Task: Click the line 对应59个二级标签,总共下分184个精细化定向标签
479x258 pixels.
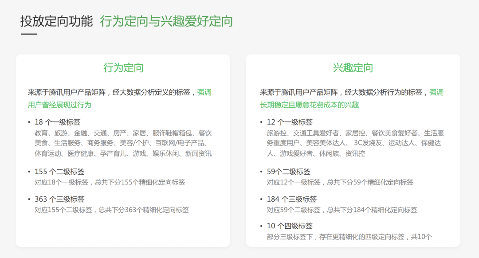Action: point(342,210)
